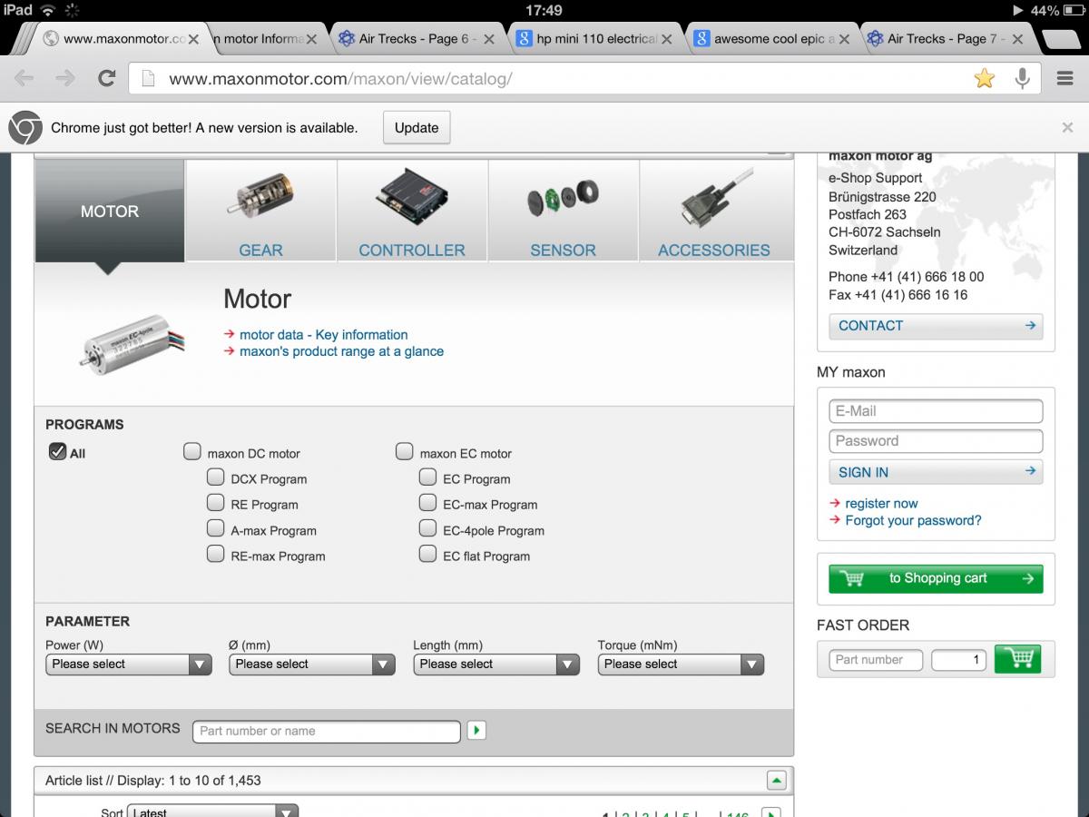Open the register now link
Viewport: 1089px width, 817px height.
pos(881,503)
